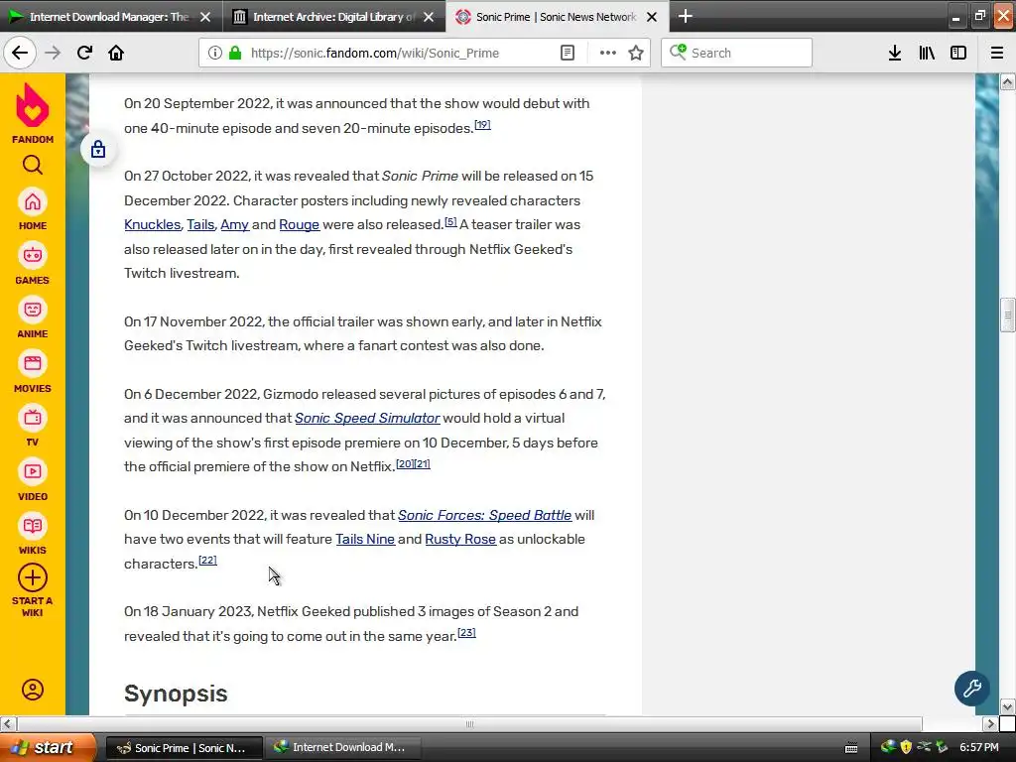1016x762 pixels.
Task: Bookmark this page with the star
Action: [x=636, y=53]
